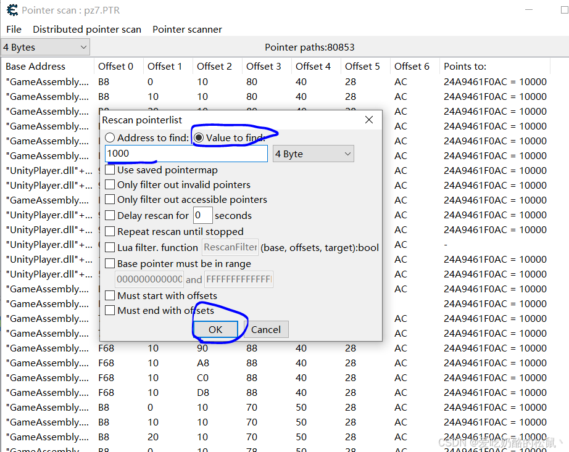Maximize the Pointer scan window
Screen dimensions: 569x452
pyautogui.click(x=564, y=10)
